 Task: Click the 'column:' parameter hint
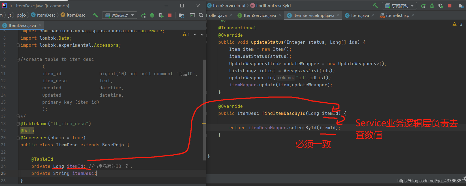286,78
